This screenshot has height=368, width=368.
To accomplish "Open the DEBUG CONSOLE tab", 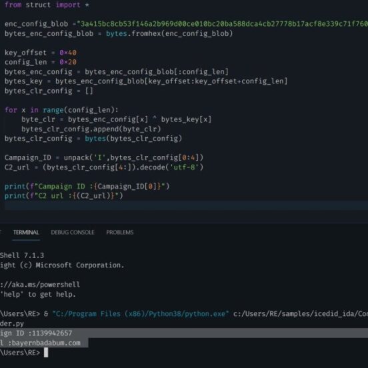I will coord(73,233).
